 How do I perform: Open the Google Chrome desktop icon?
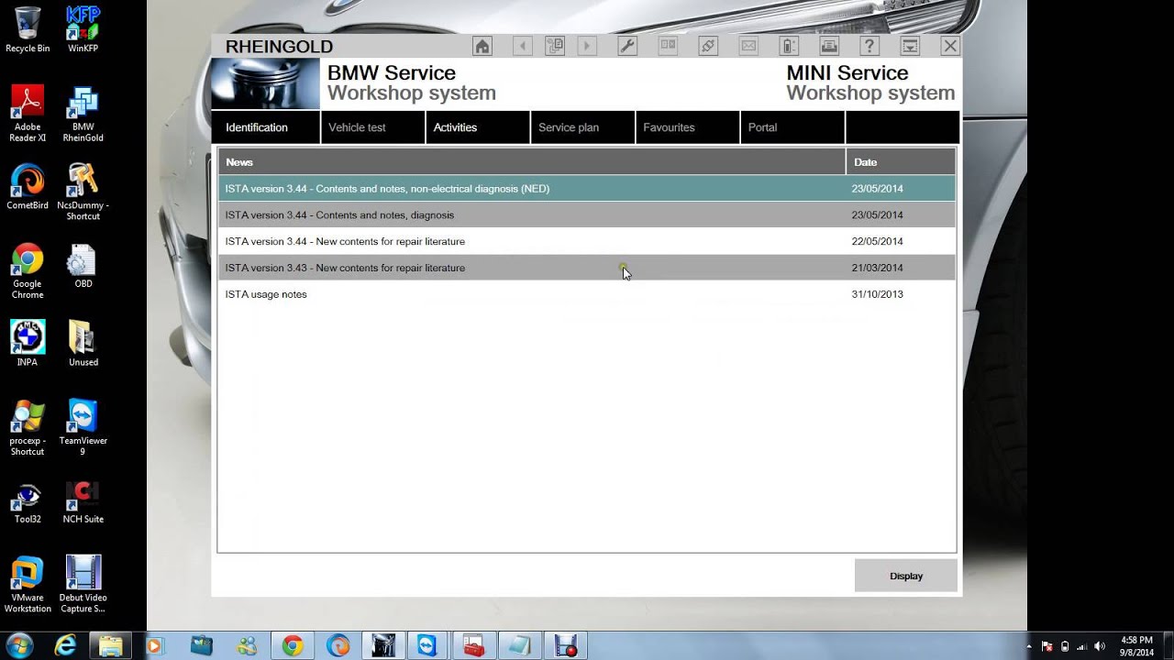point(28,272)
